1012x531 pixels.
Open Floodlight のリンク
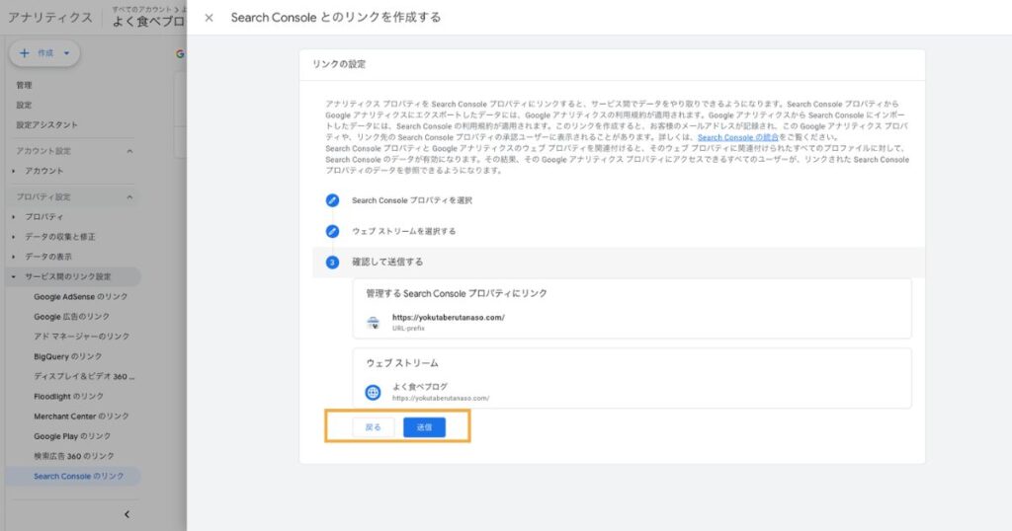tap(68, 397)
